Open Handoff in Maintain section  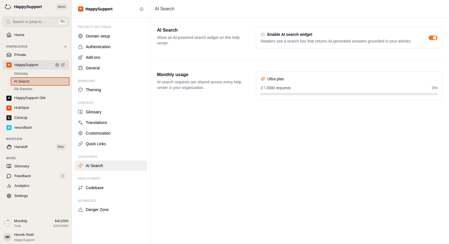(x=36, y=147)
